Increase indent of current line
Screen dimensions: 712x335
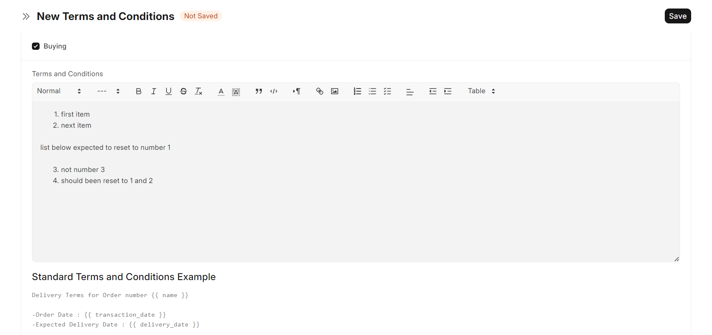448,91
